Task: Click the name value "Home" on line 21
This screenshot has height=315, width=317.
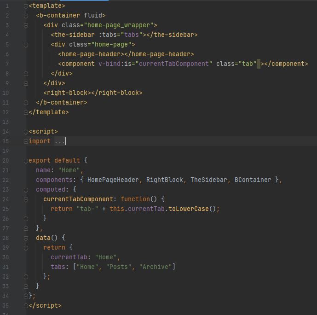Action: tap(69, 170)
